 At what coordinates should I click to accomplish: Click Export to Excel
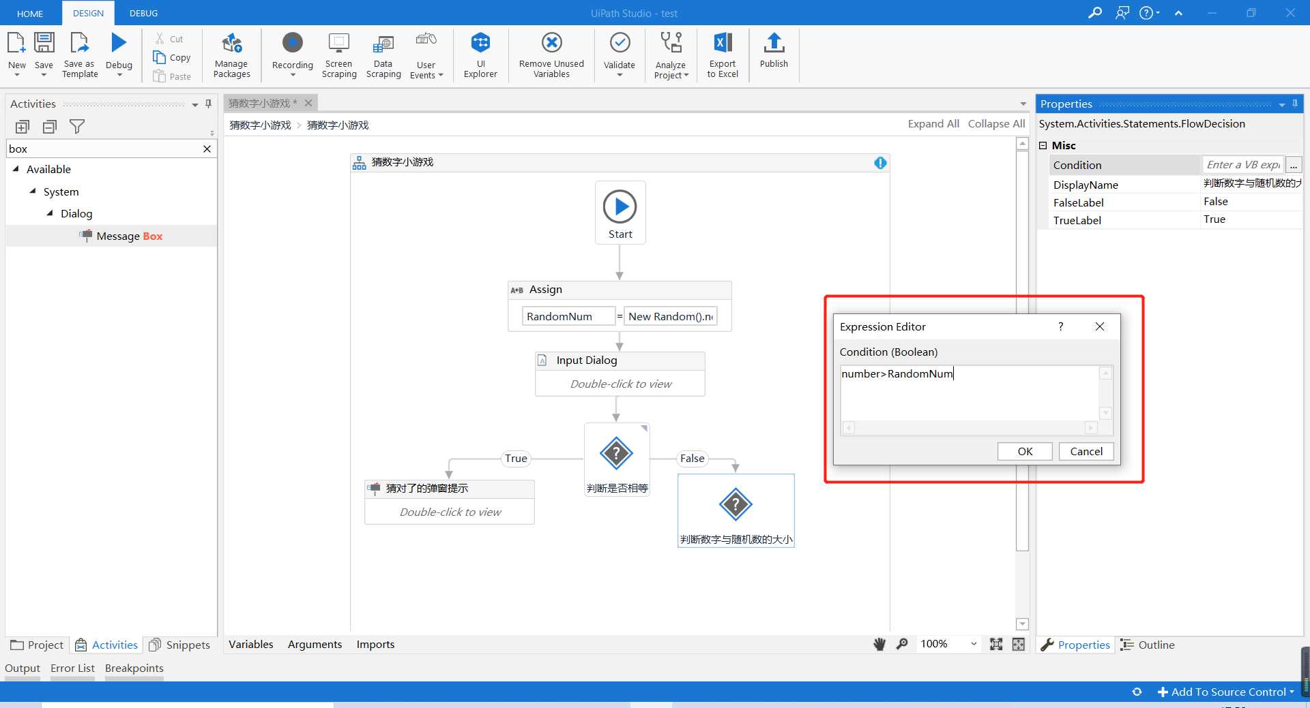(723, 55)
